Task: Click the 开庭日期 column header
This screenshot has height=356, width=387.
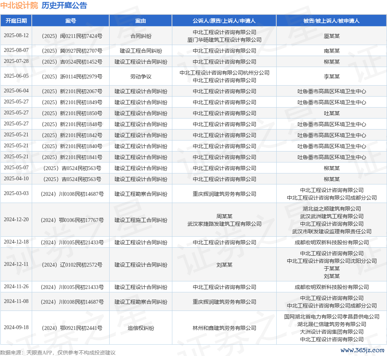Action: coord(16,21)
